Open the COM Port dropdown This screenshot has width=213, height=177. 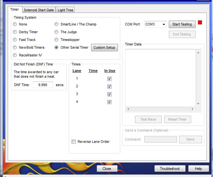[164, 24]
